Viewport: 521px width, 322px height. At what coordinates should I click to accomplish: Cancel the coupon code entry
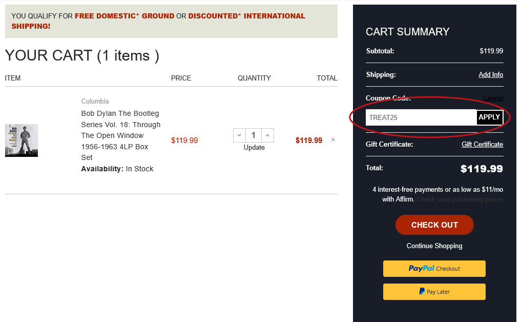coord(492,98)
